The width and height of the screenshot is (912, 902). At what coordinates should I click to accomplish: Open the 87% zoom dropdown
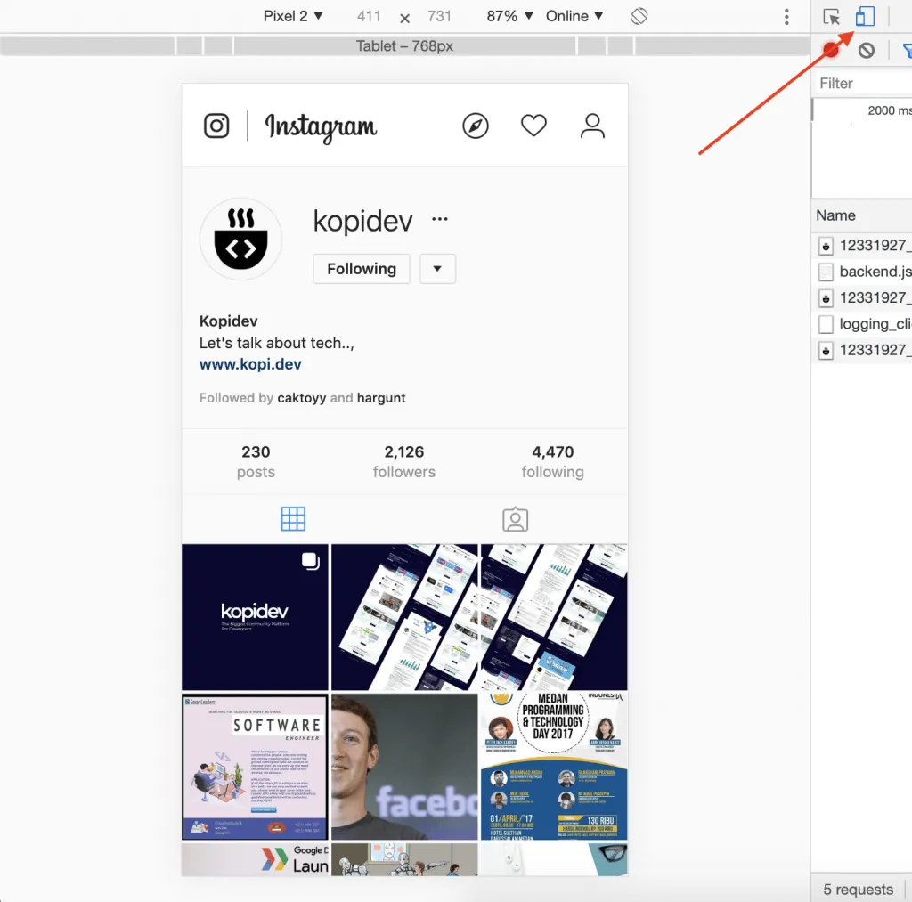[509, 16]
